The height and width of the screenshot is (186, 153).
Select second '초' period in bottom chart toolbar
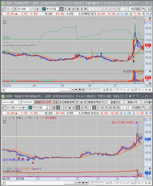[x=82, y=108]
